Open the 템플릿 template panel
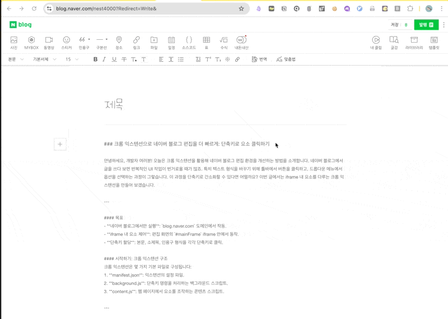The image size is (448, 319). pos(434,43)
